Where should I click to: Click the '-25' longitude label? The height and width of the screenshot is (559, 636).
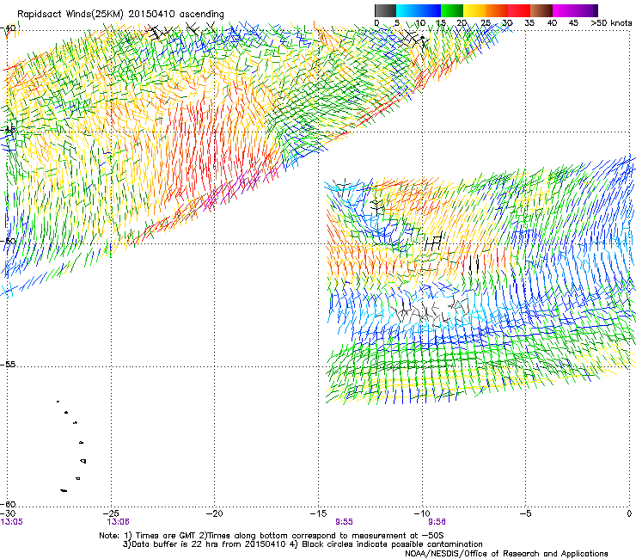pos(111,514)
